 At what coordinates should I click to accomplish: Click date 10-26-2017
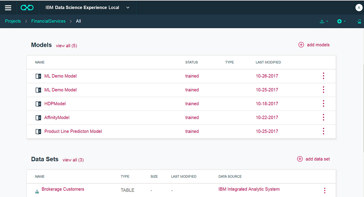pyautogui.click(x=267, y=76)
